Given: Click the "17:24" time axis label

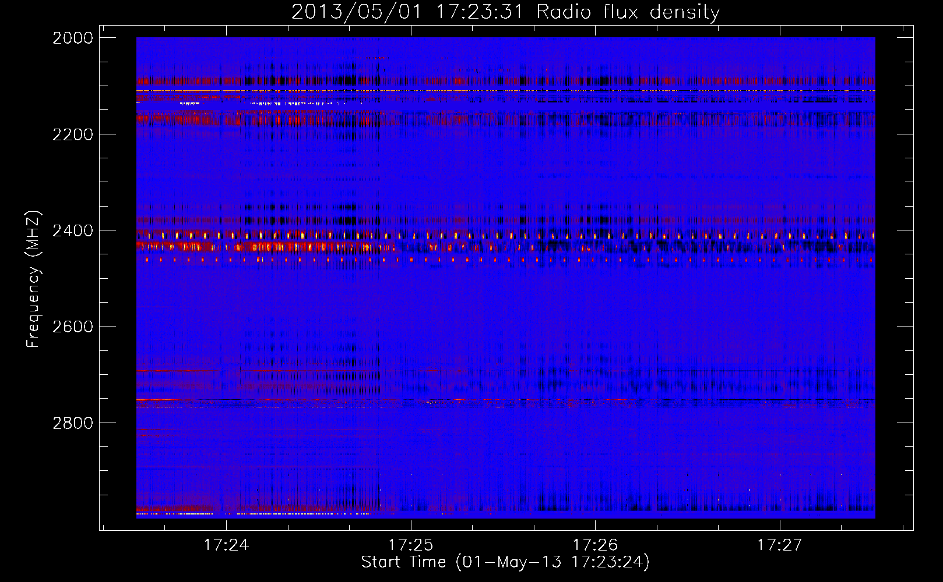Looking at the screenshot, I should click(227, 545).
